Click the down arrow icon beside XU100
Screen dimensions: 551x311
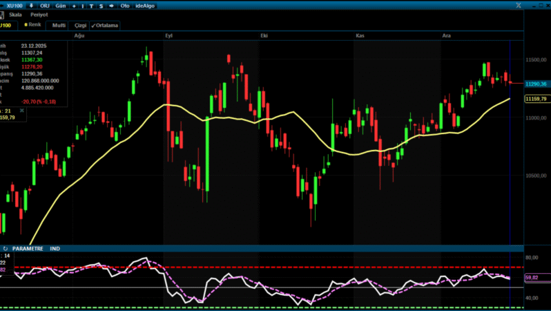click(x=31, y=6)
